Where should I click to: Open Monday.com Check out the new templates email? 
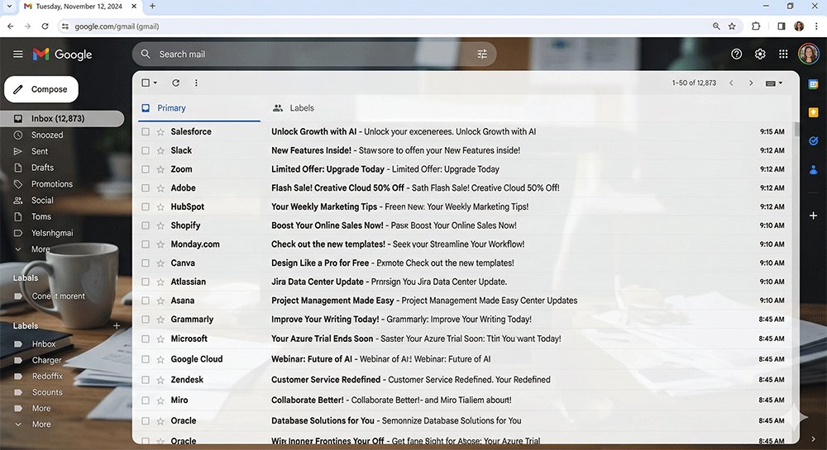464,244
